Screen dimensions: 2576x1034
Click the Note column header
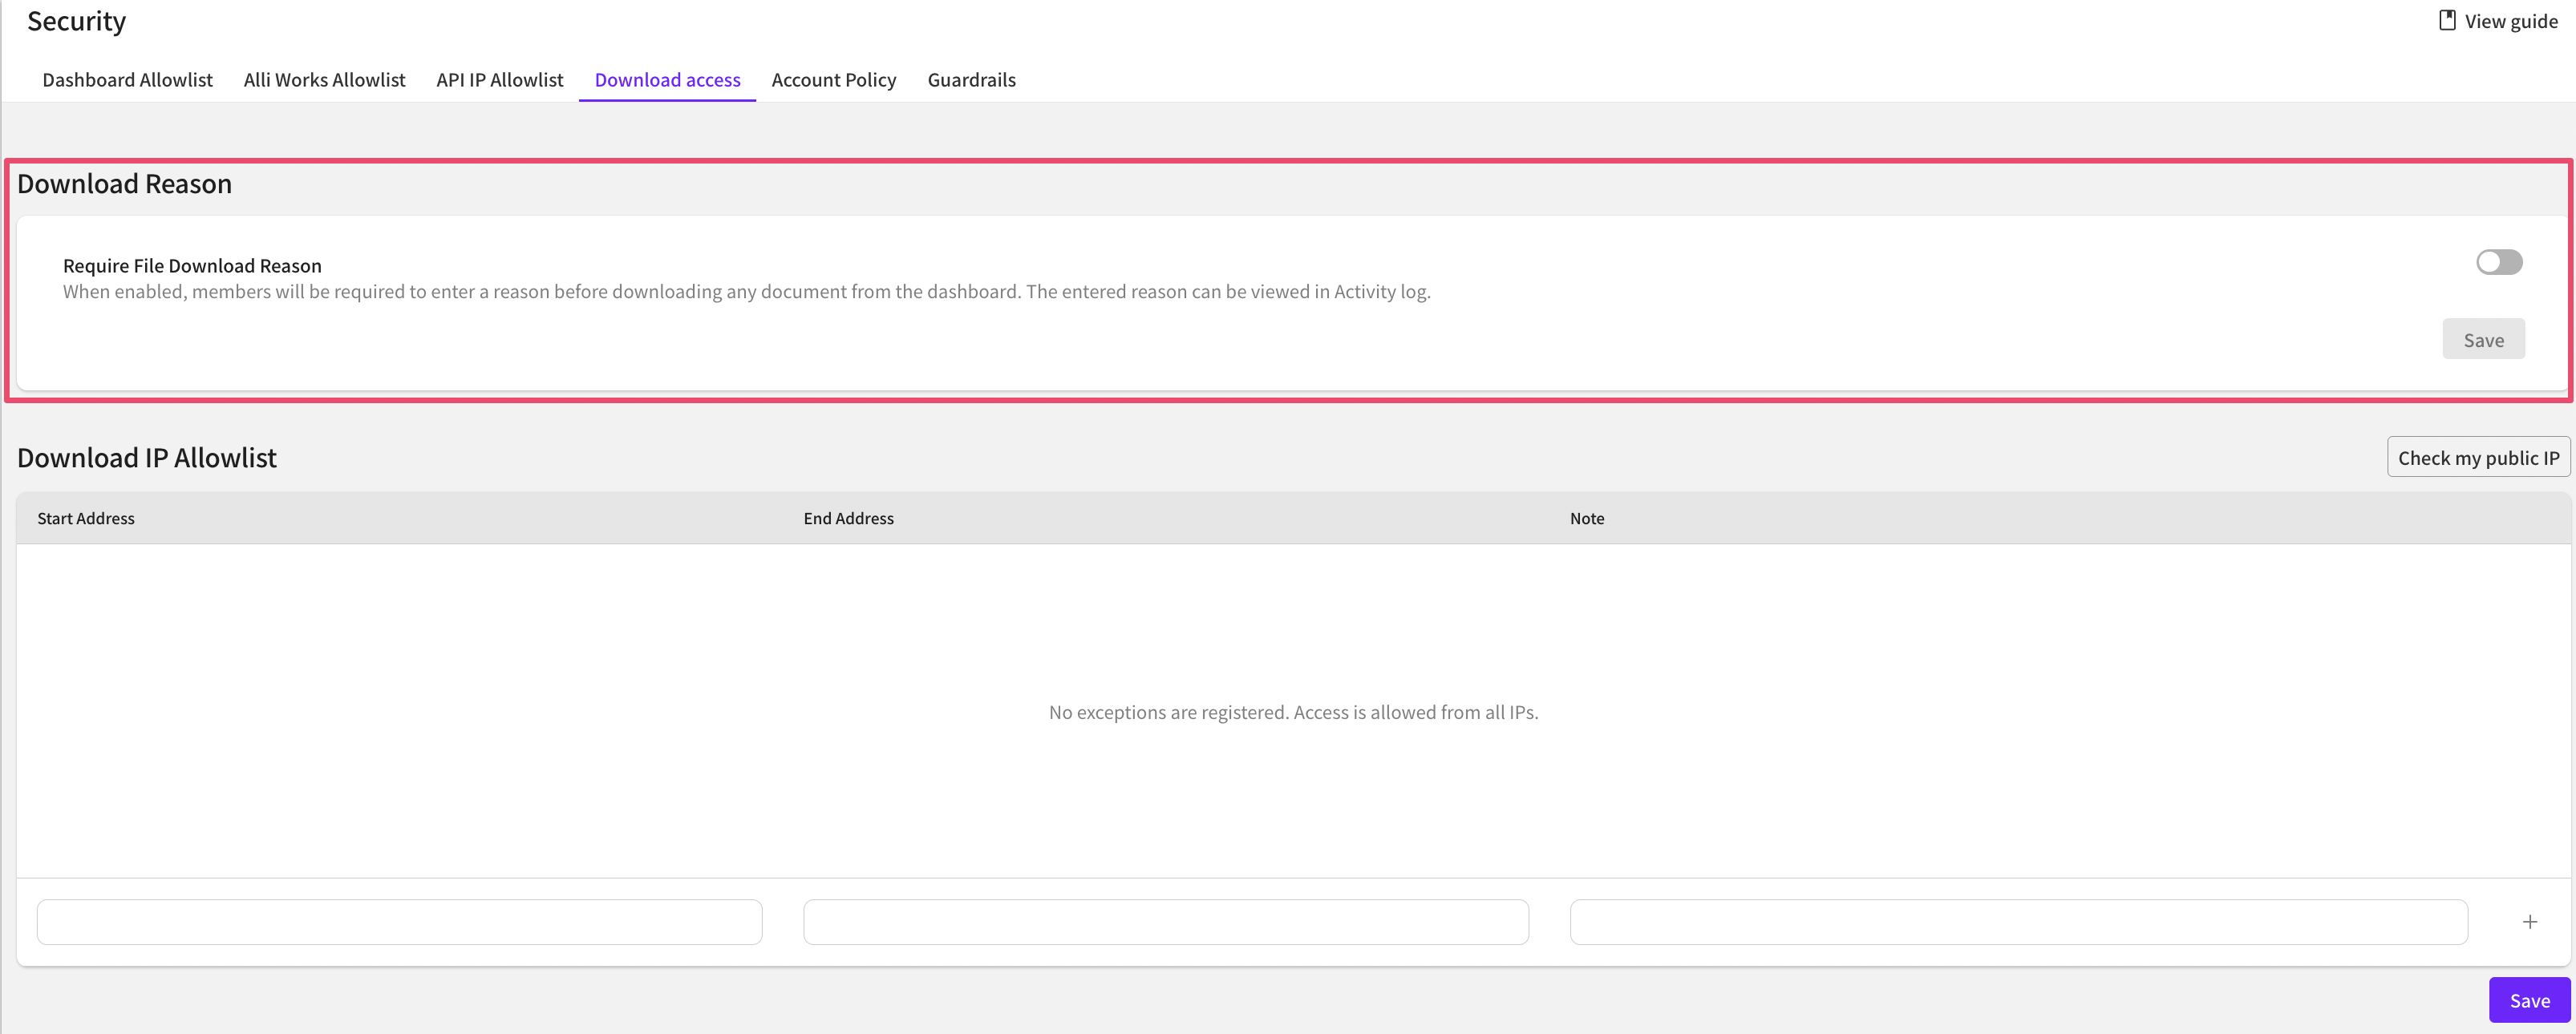1586,519
